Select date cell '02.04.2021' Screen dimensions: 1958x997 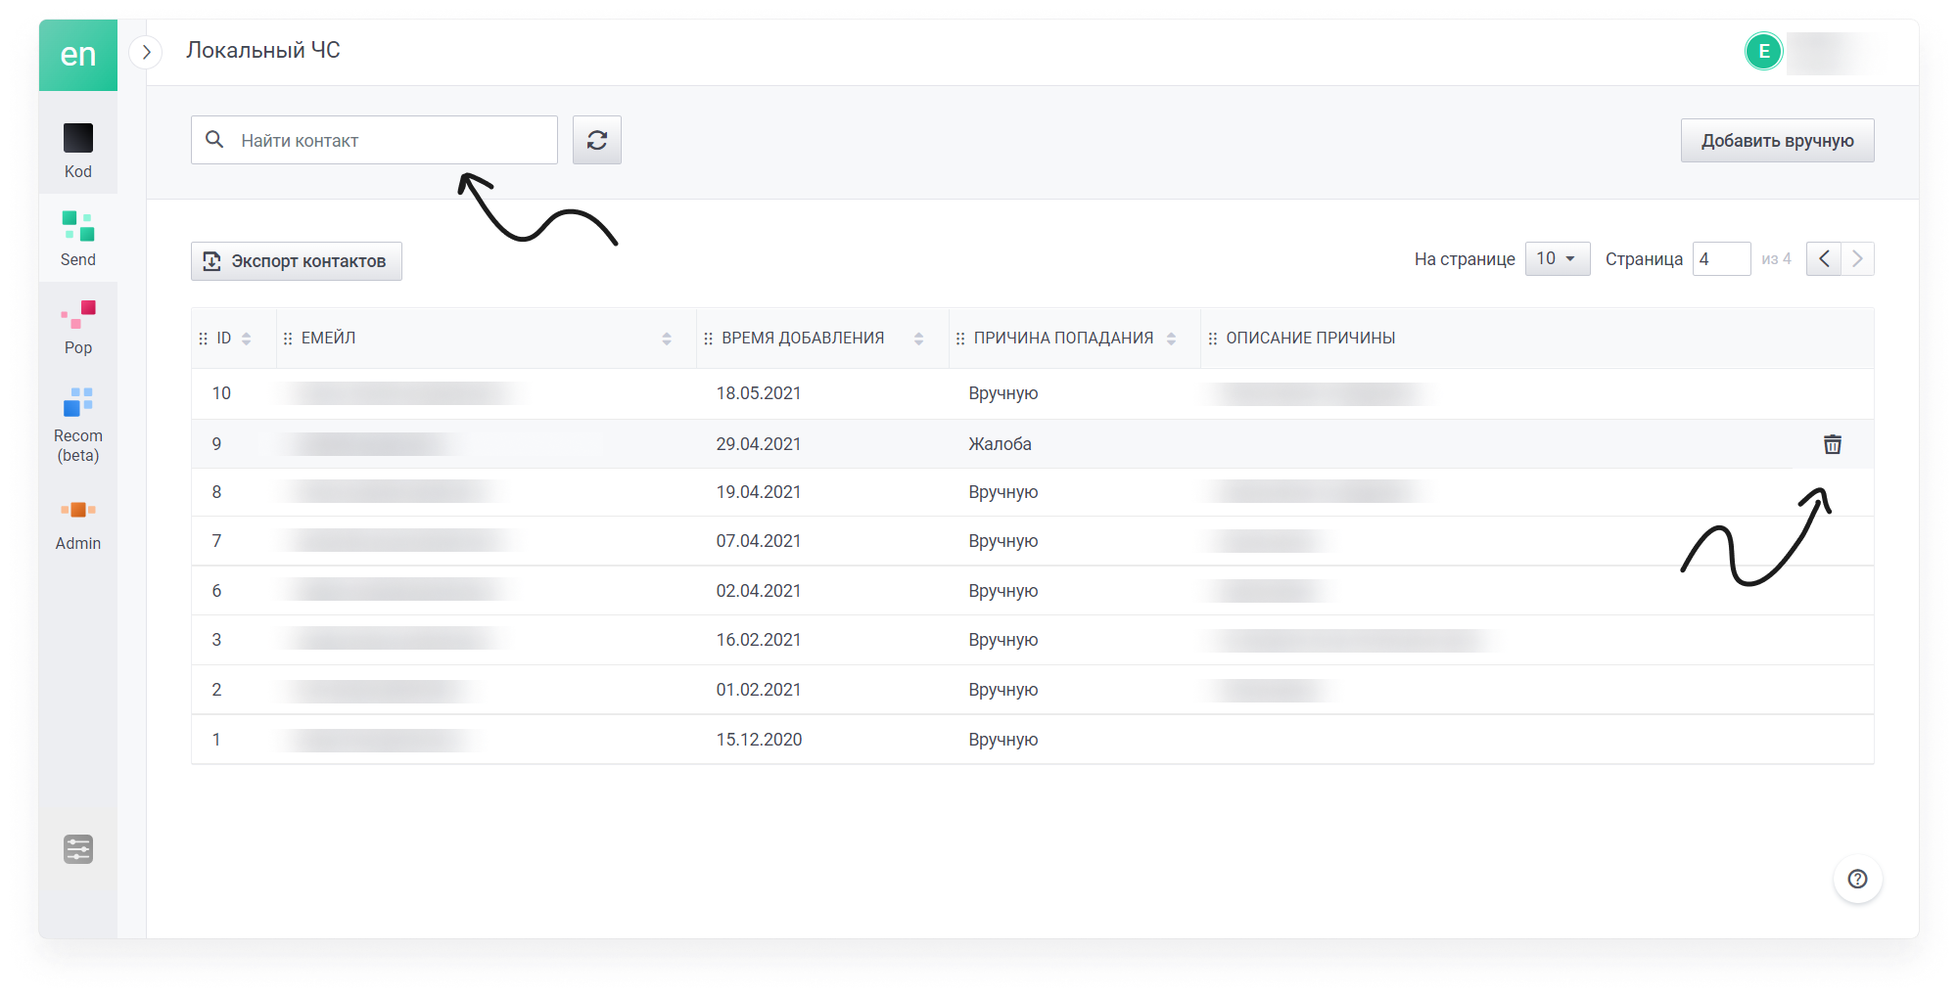[759, 591]
